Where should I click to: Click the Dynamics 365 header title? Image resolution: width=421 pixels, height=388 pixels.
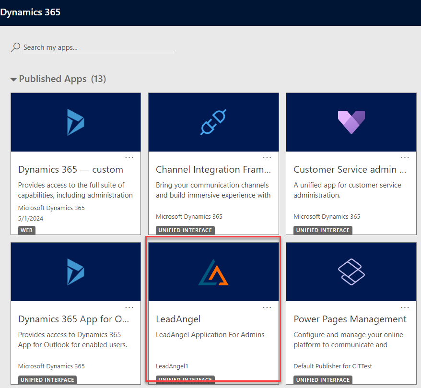point(30,12)
